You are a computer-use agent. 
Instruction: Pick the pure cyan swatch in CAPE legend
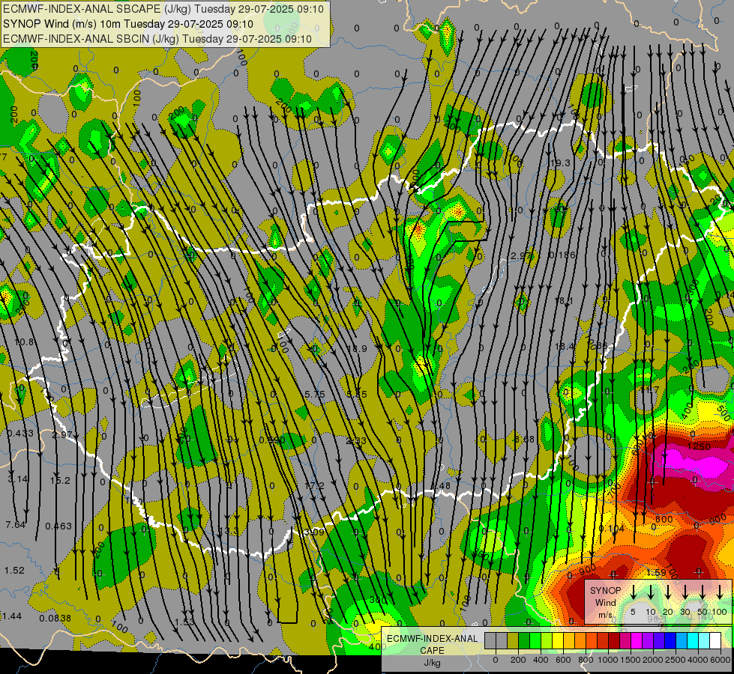point(693,641)
